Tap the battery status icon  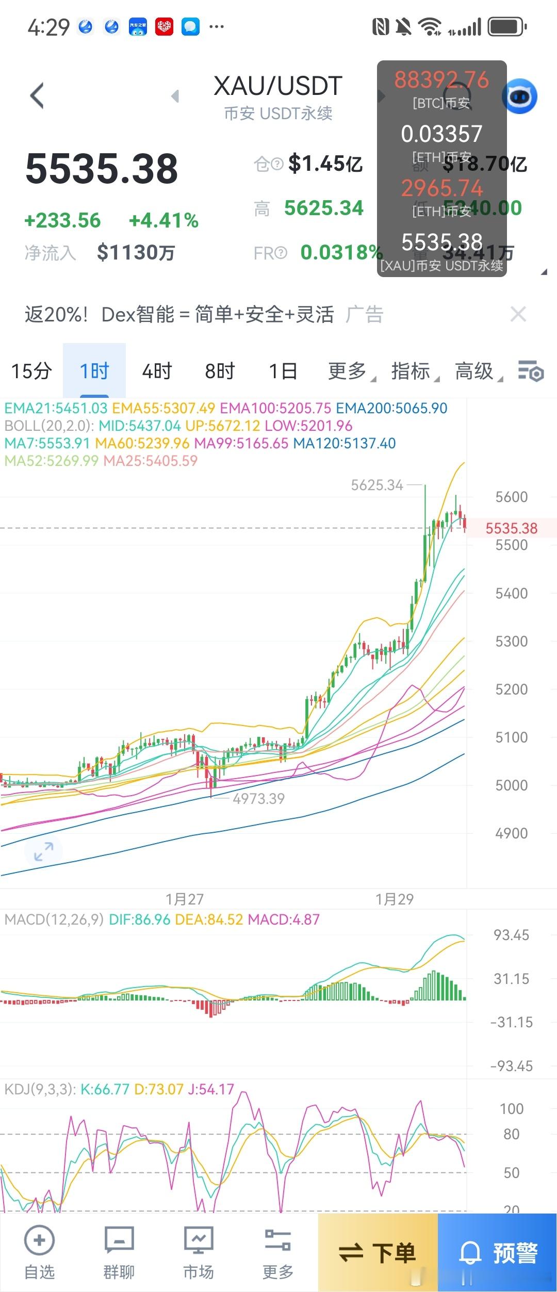[x=507, y=26]
